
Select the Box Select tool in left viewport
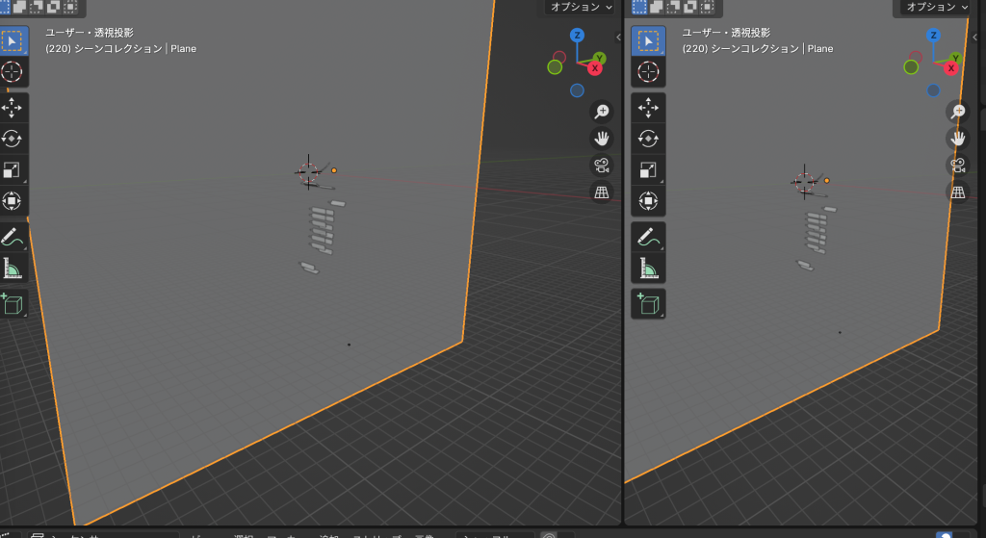point(12,41)
